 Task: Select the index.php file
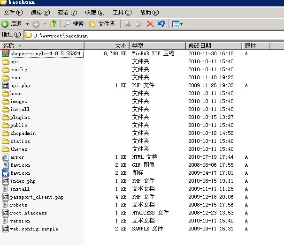tap(23, 181)
